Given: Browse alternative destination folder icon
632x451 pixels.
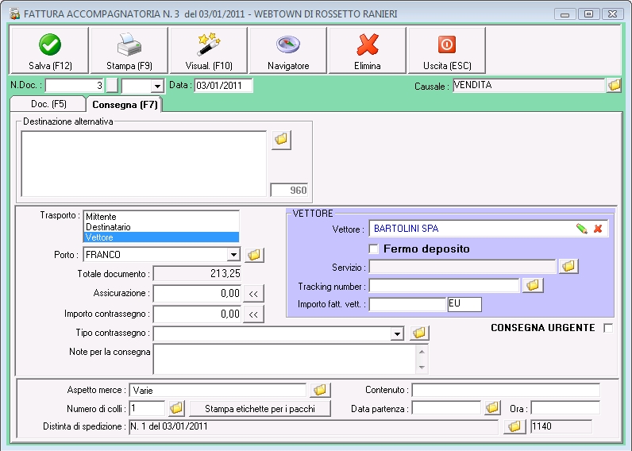Looking at the screenshot, I should click(x=281, y=140).
